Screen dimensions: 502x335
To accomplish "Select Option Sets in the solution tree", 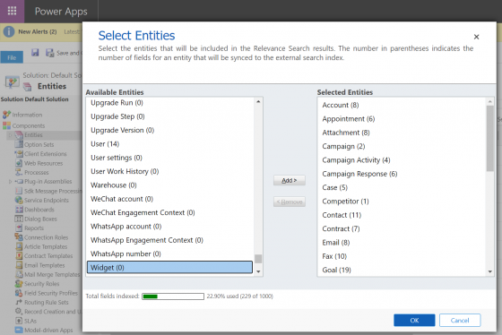I will point(39,144).
